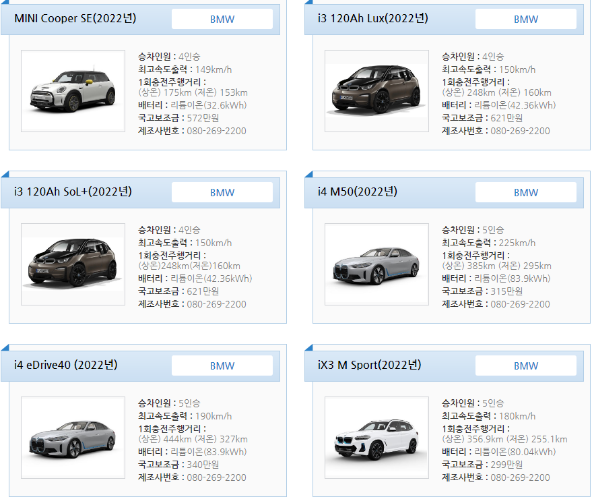Click '리튬이온(83.9kWh)' on i4 M50 card
This screenshot has width=592, height=497.
512,279
